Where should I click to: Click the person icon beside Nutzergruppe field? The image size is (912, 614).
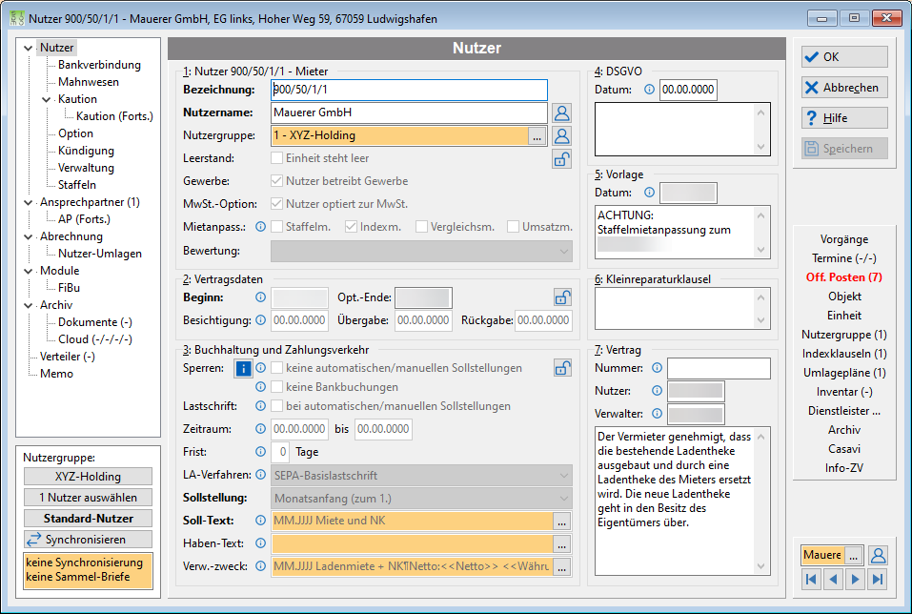[x=562, y=135]
